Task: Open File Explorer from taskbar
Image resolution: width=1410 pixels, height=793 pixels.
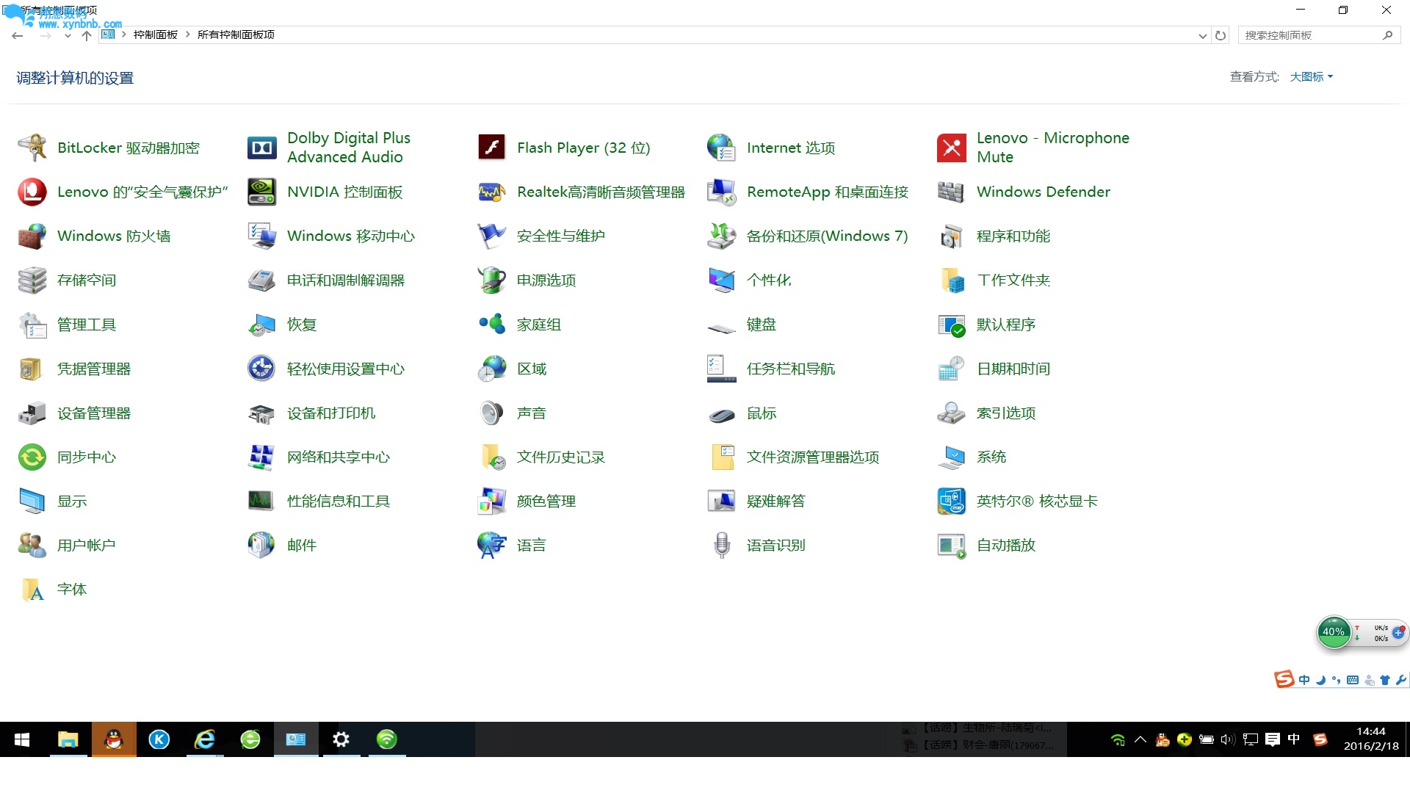Action: tap(68, 739)
